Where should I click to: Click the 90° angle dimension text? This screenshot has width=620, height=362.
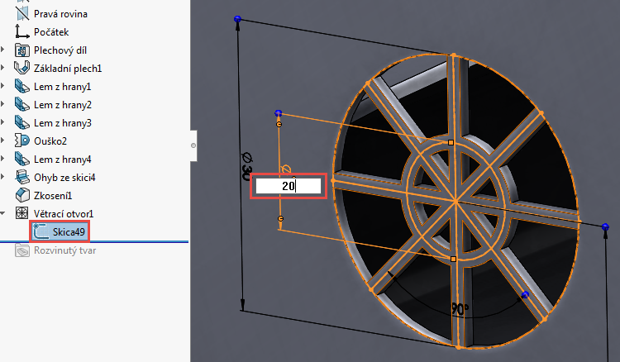tap(460, 308)
